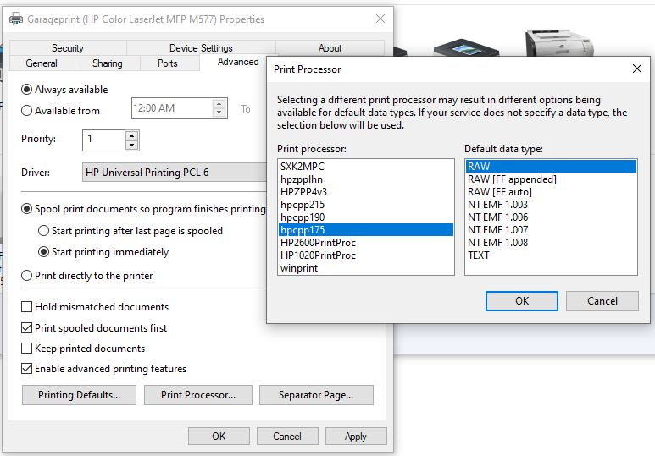655x456 pixels.
Task: Close the Garageprint Properties window
Action: (380, 19)
